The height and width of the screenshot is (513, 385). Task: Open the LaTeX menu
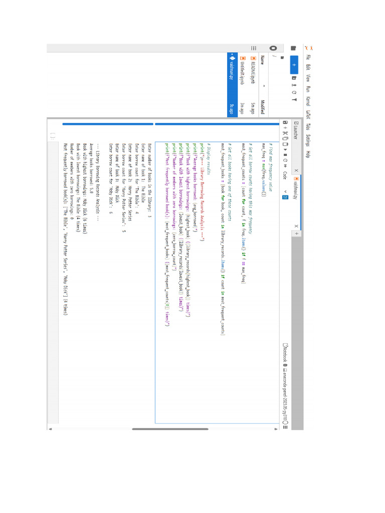(x=308, y=114)
